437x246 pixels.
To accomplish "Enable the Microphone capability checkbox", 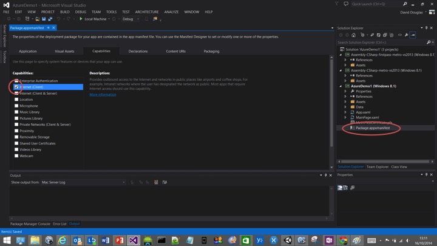I will (16, 106).
